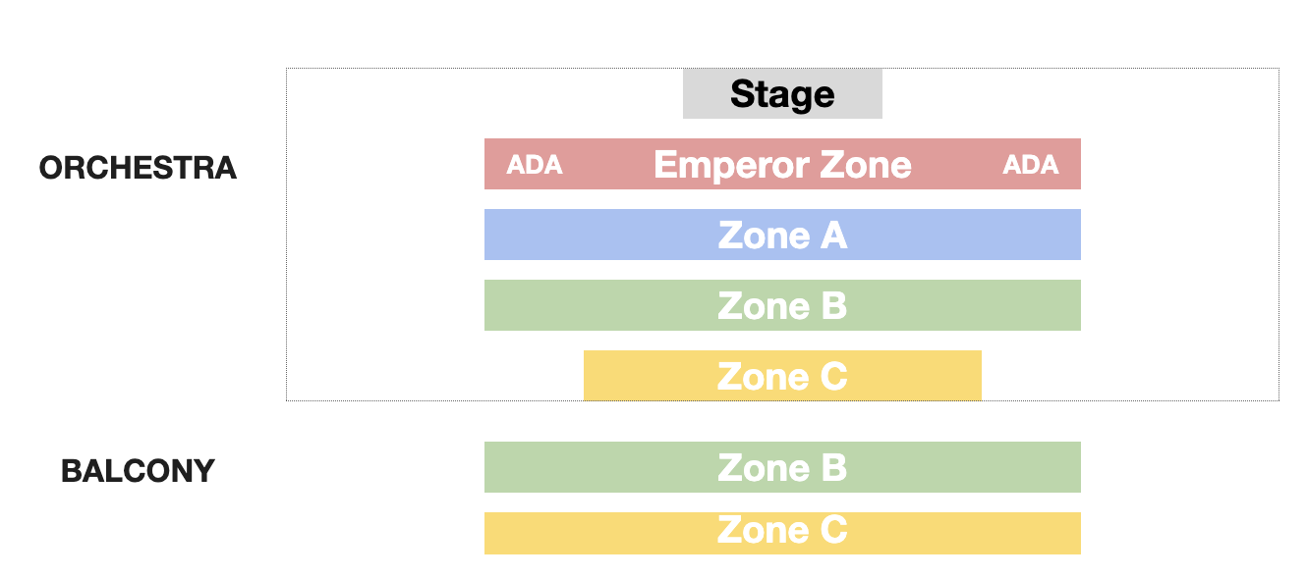Click the gray Stage box
This screenshot has width=1307, height=579.
click(x=782, y=94)
